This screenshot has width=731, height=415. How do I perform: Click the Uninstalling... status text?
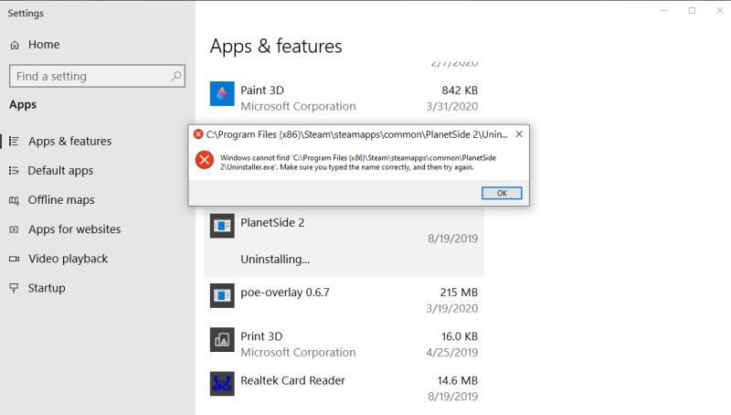275,260
